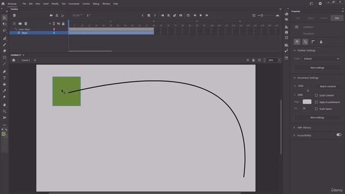Select the Eyedropper tool
The width and height of the screenshot is (345, 194).
[4, 91]
